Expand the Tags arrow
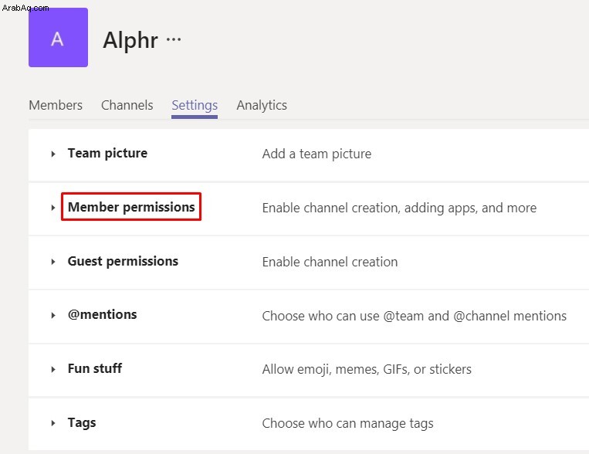This screenshot has width=589, height=454. (53, 423)
